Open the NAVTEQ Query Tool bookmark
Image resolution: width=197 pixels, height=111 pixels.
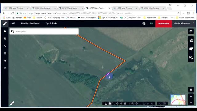coord(54,18)
